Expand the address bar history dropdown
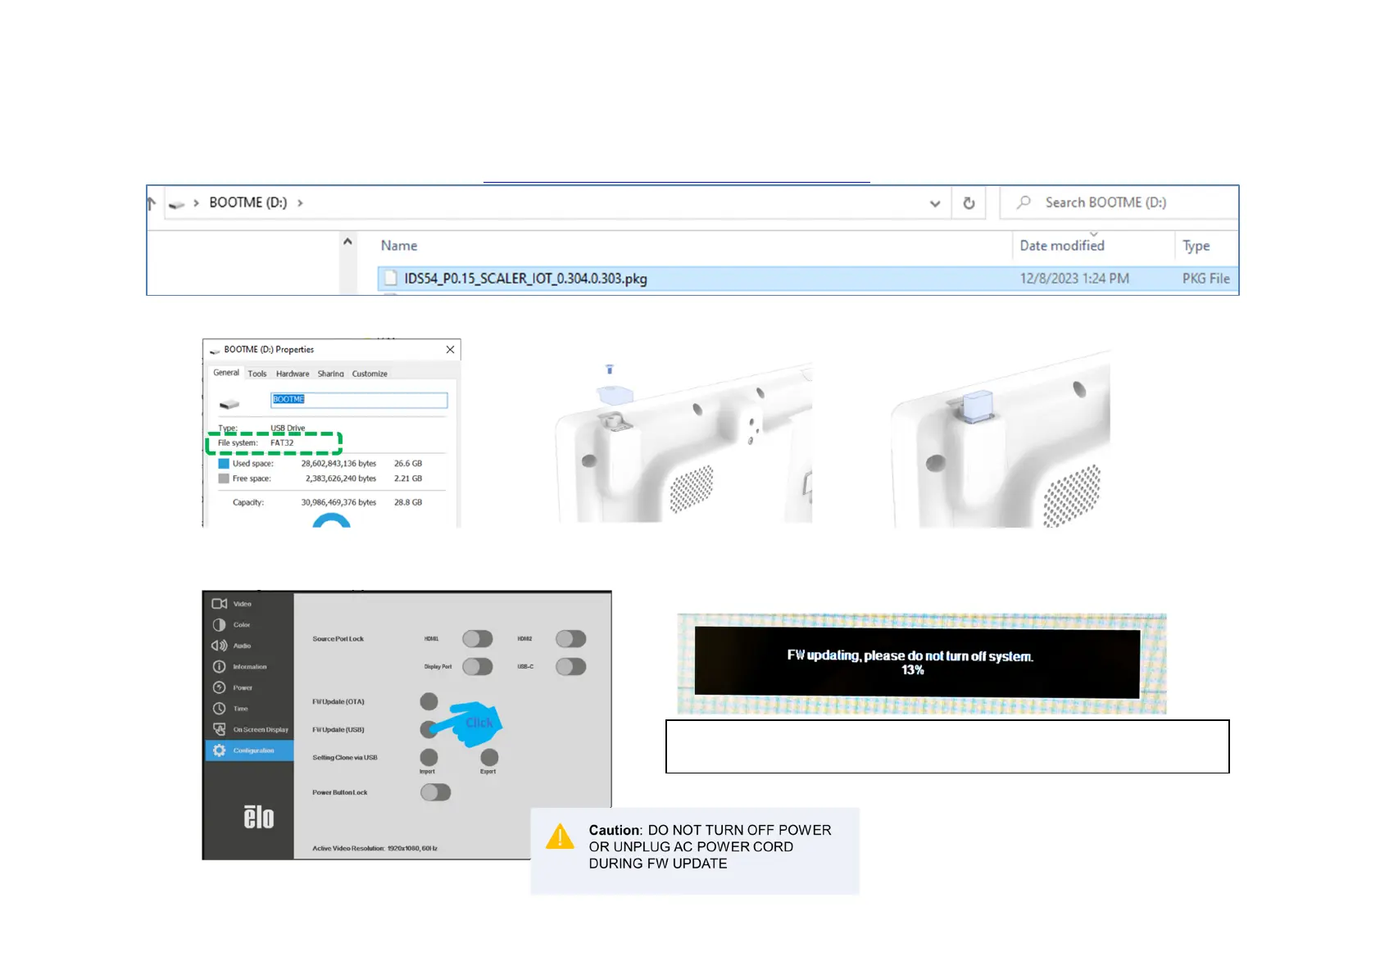 click(x=934, y=203)
